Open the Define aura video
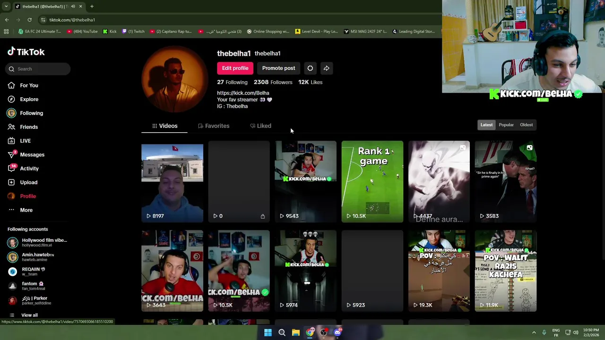Screen dimensions: 605x340 [439, 181]
